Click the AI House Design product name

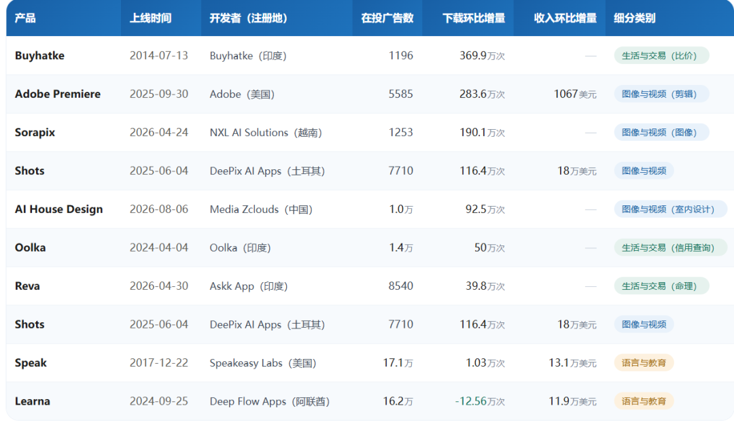click(x=58, y=209)
